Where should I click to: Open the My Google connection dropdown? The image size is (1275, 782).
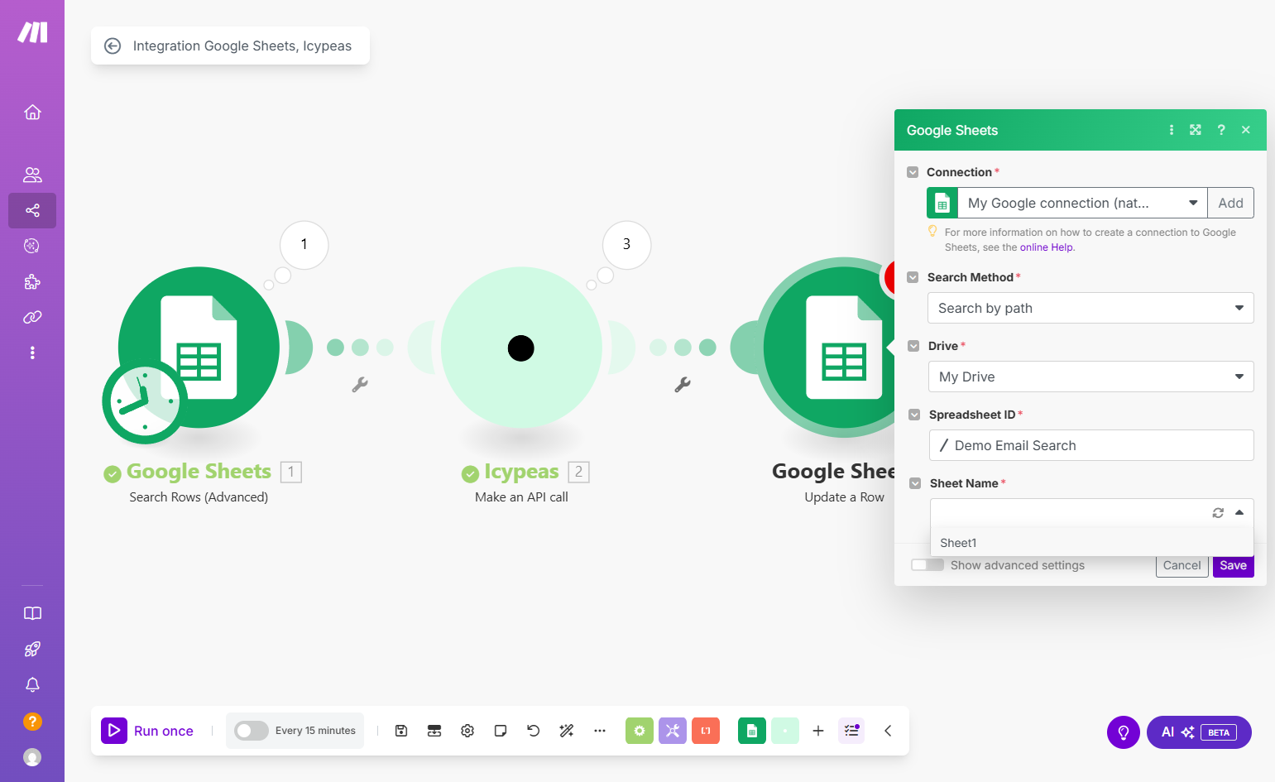pos(1083,203)
